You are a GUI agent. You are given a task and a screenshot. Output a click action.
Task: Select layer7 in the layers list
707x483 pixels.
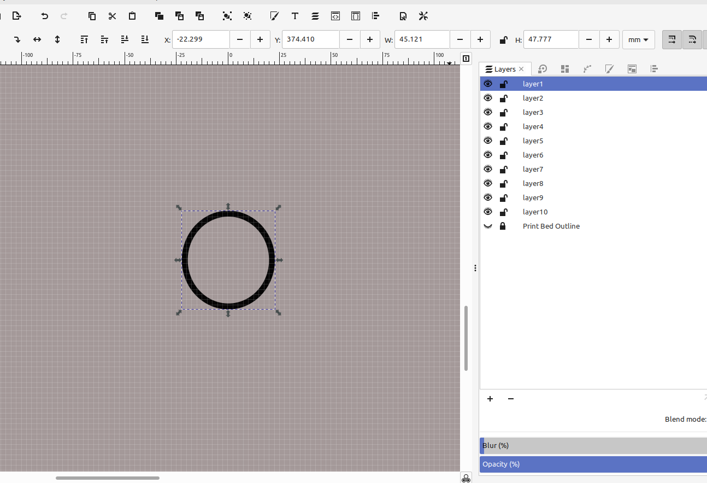(533, 169)
